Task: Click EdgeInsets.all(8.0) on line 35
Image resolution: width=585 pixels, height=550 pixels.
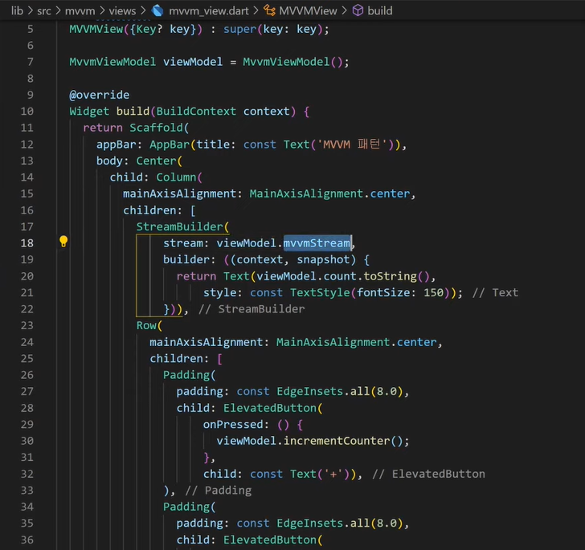Action: (340, 524)
